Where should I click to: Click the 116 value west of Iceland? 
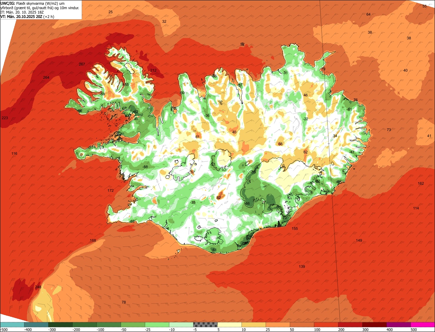(14, 153)
